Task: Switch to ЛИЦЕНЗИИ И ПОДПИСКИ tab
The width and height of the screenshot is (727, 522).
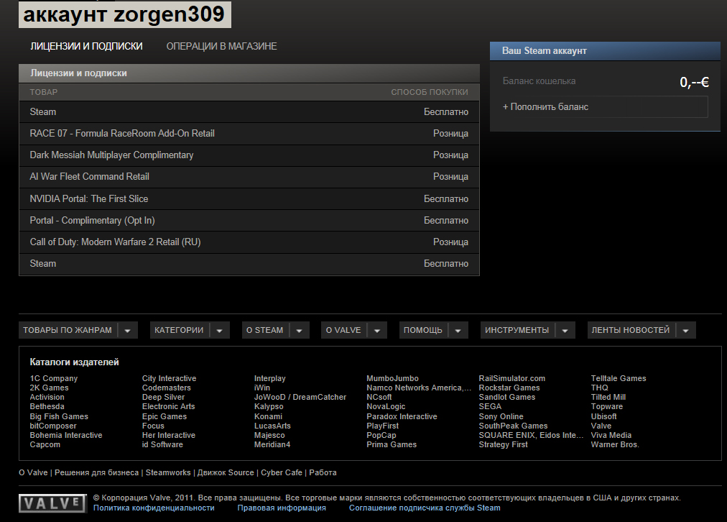Action: point(86,47)
